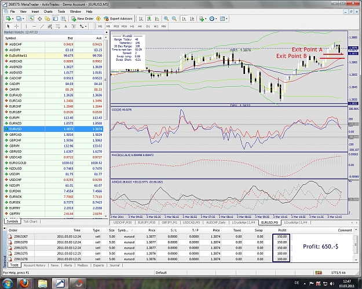Open the Charts menu
Viewport: 362px width, 289px height.
48,12
